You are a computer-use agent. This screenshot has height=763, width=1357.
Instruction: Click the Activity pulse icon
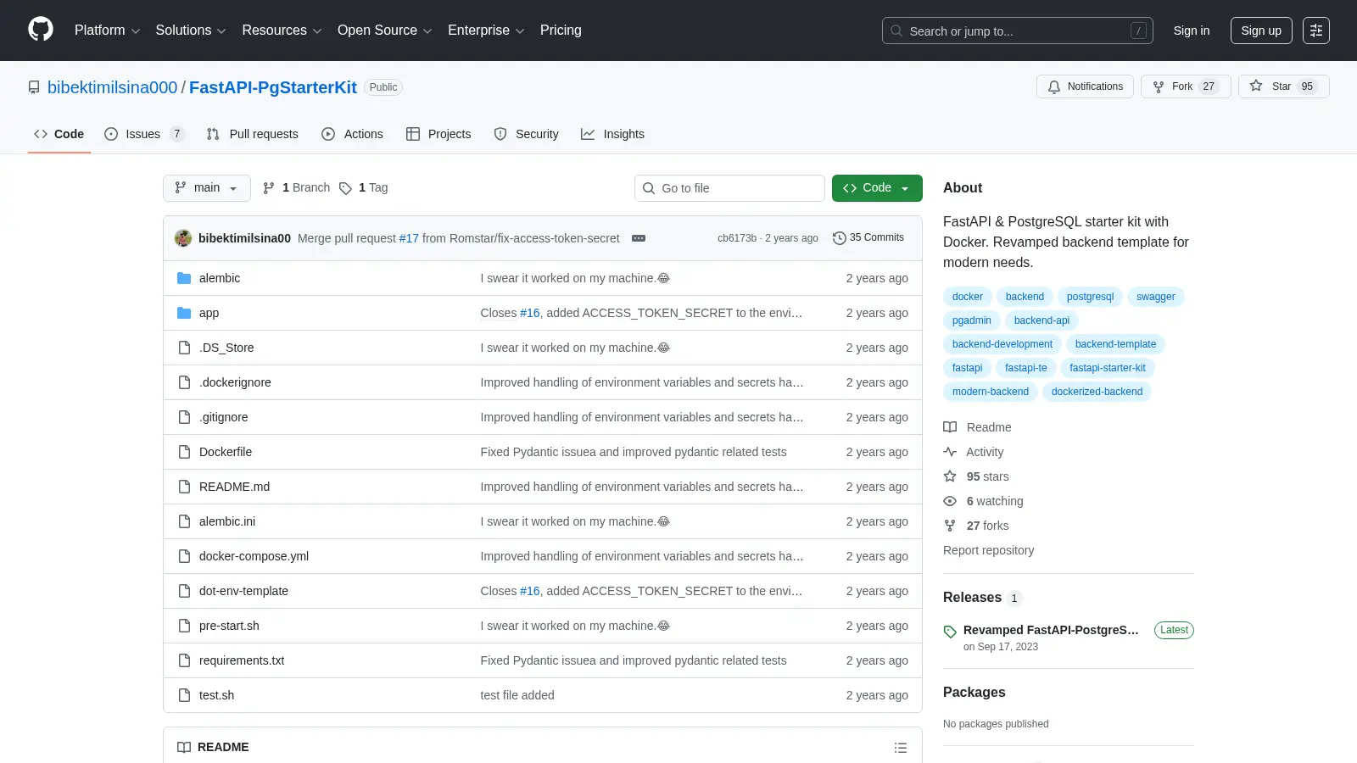tap(950, 452)
